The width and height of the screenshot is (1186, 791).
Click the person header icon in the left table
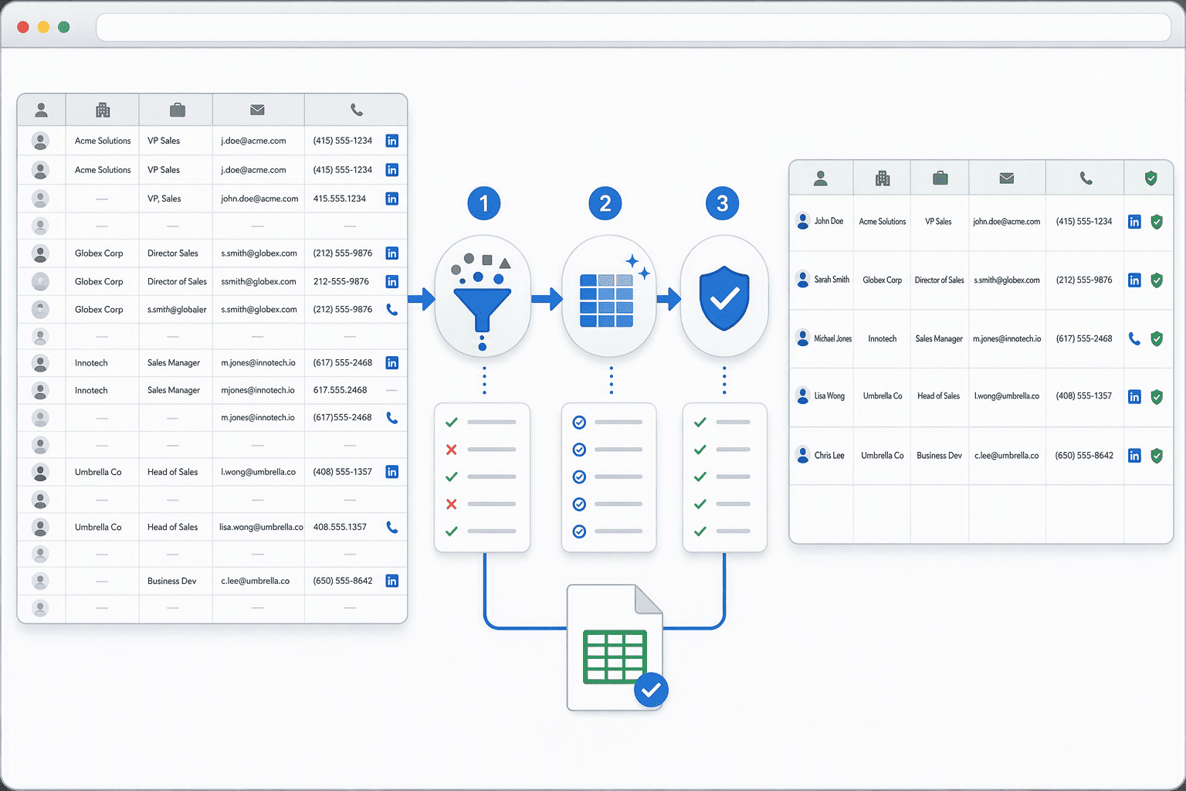click(x=41, y=110)
